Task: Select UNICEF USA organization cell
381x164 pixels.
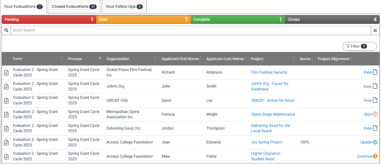Action: pos(117,100)
